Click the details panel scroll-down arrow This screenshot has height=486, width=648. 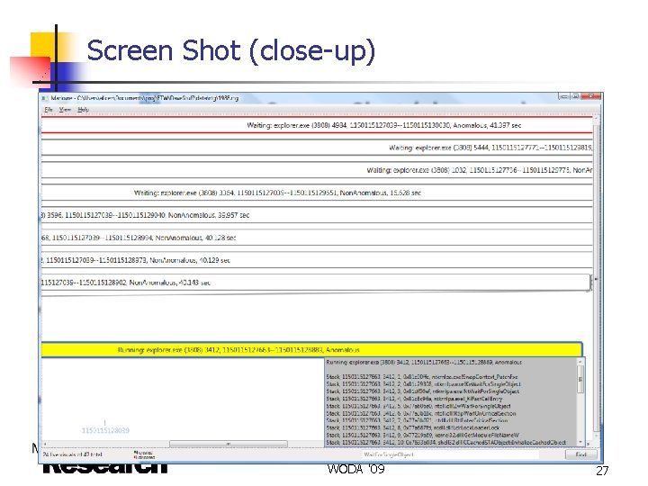pos(580,442)
